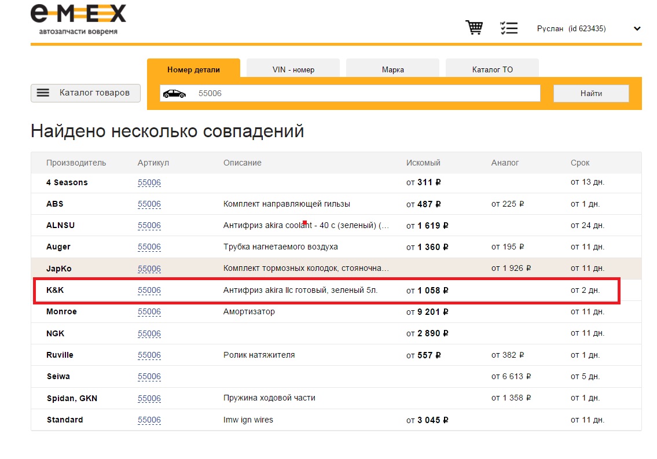Open the shopping cart icon
The height and width of the screenshot is (459, 657).
474,28
